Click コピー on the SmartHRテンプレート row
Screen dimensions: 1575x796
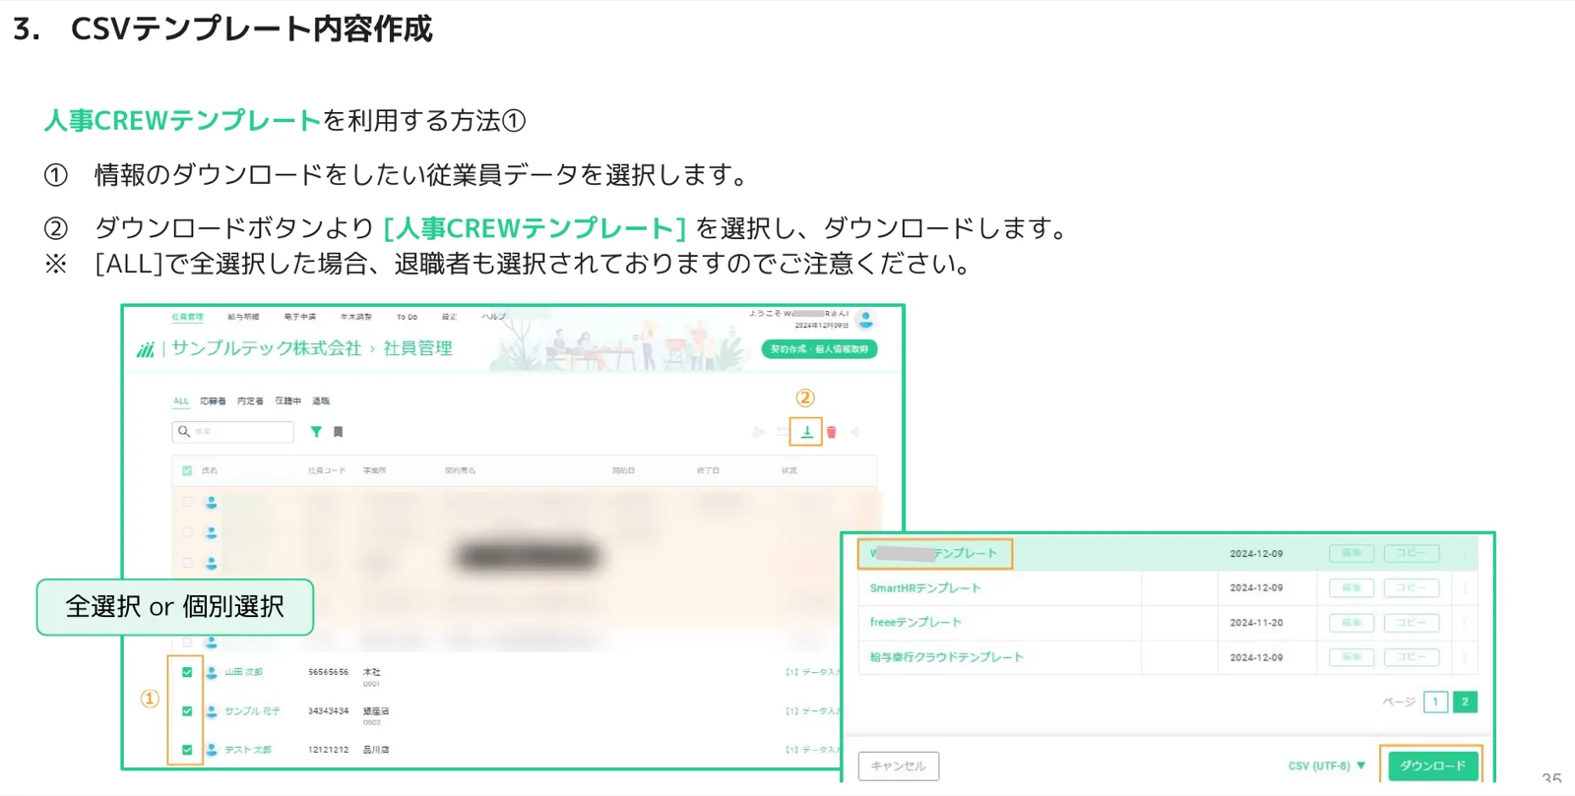[1411, 588]
